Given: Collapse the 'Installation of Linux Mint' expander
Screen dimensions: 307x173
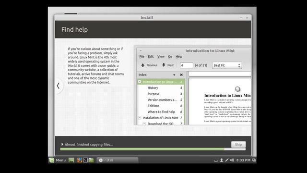Looking at the screenshot, I should (x=140, y=118).
